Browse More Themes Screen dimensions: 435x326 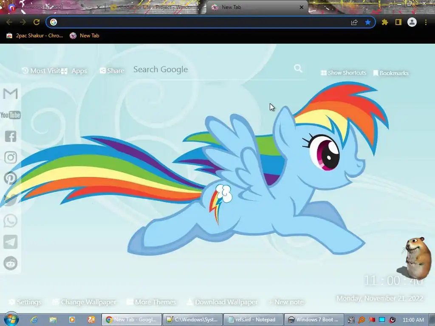click(x=151, y=302)
